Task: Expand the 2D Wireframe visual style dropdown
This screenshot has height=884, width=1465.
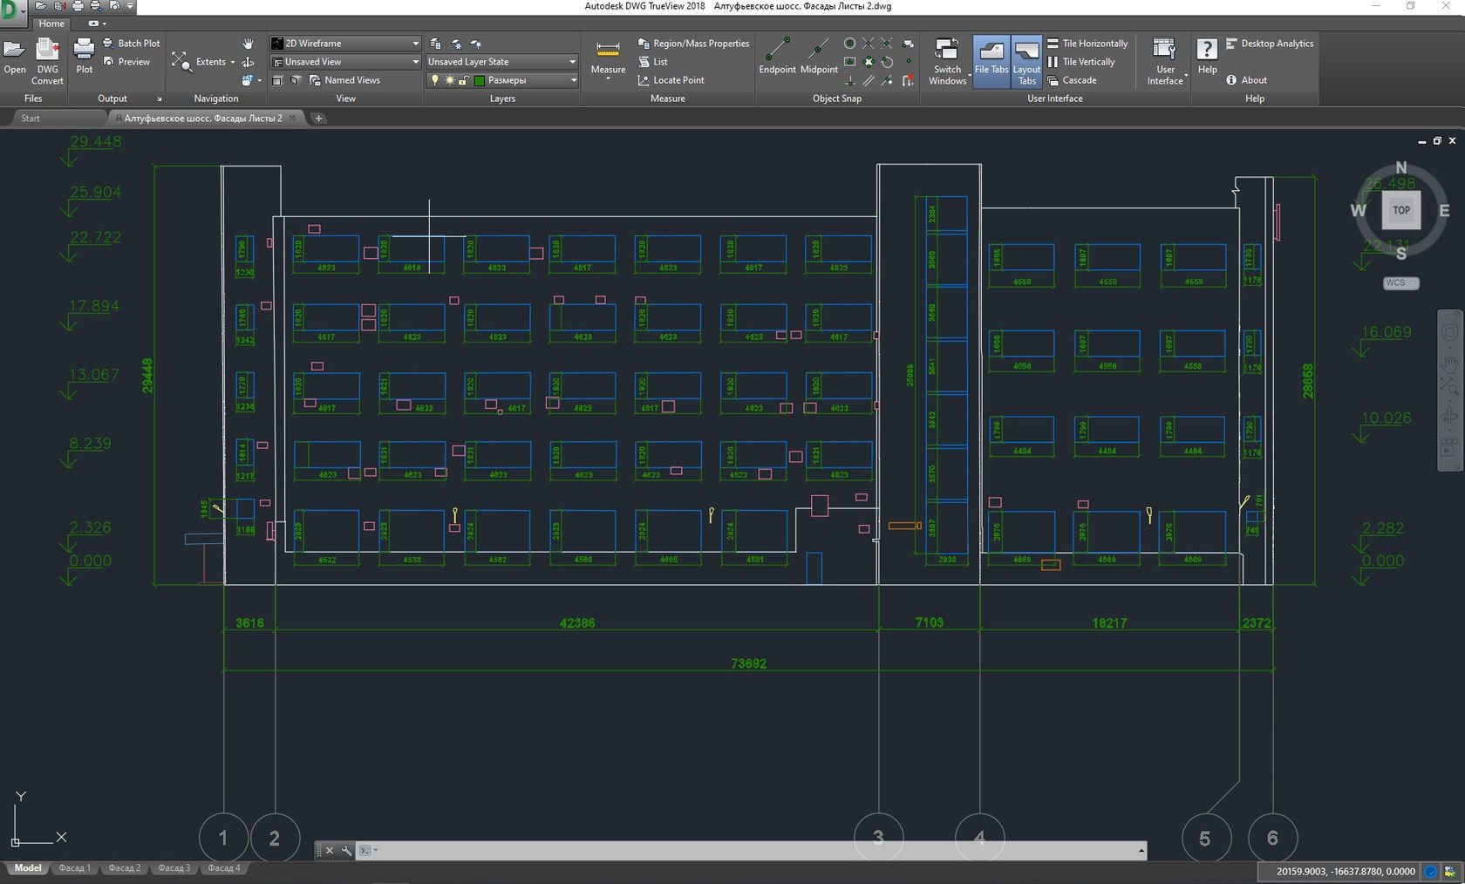Action: tap(415, 44)
